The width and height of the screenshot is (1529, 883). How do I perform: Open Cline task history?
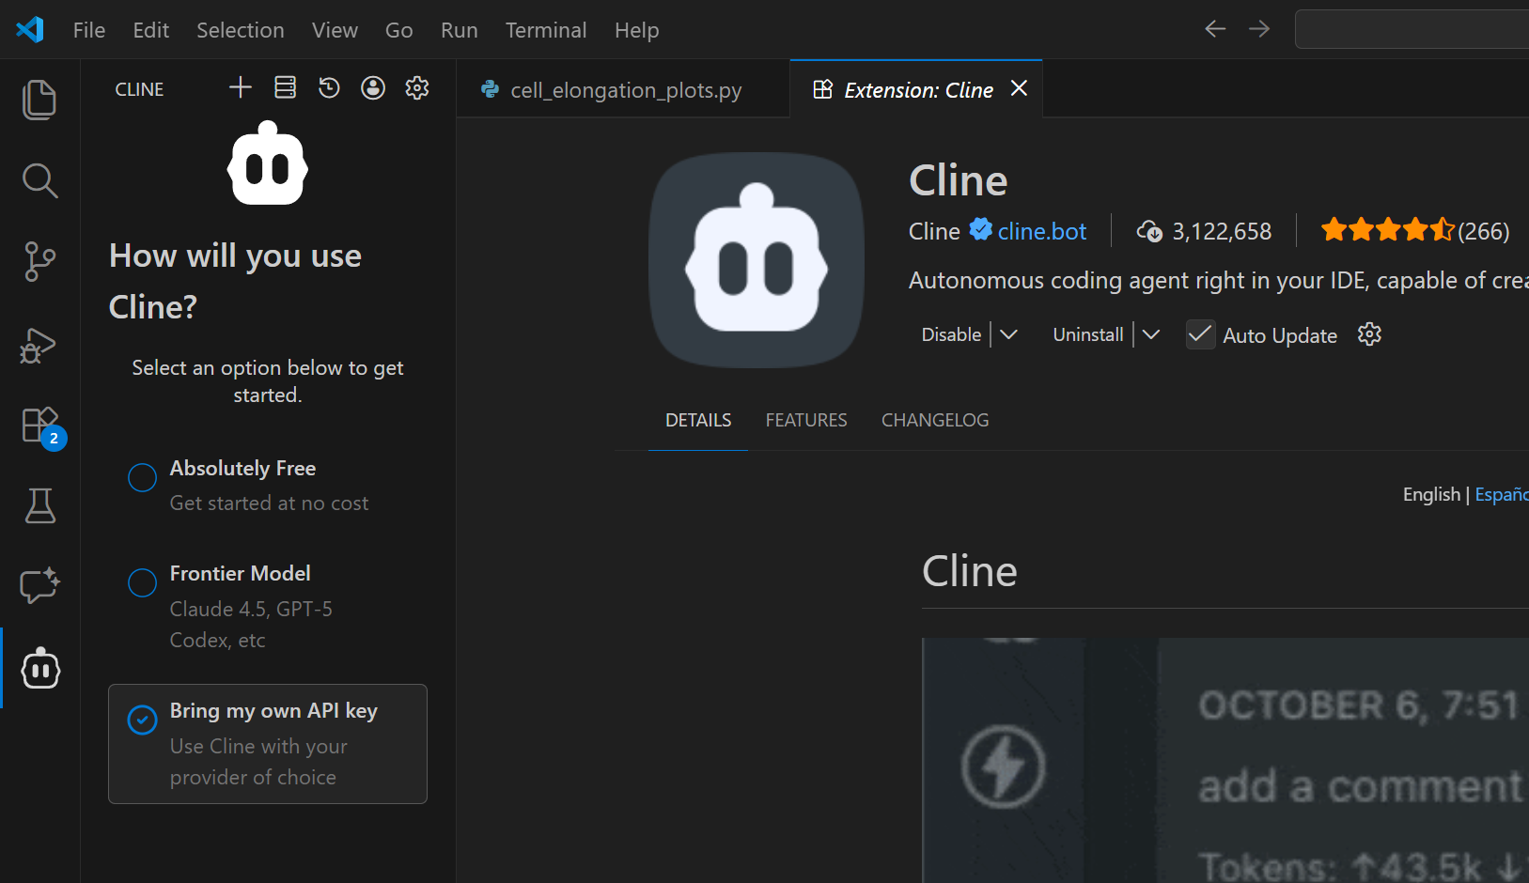[x=329, y=88]
